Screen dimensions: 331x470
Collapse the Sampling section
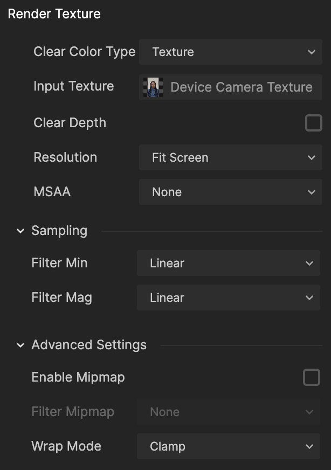20,231
